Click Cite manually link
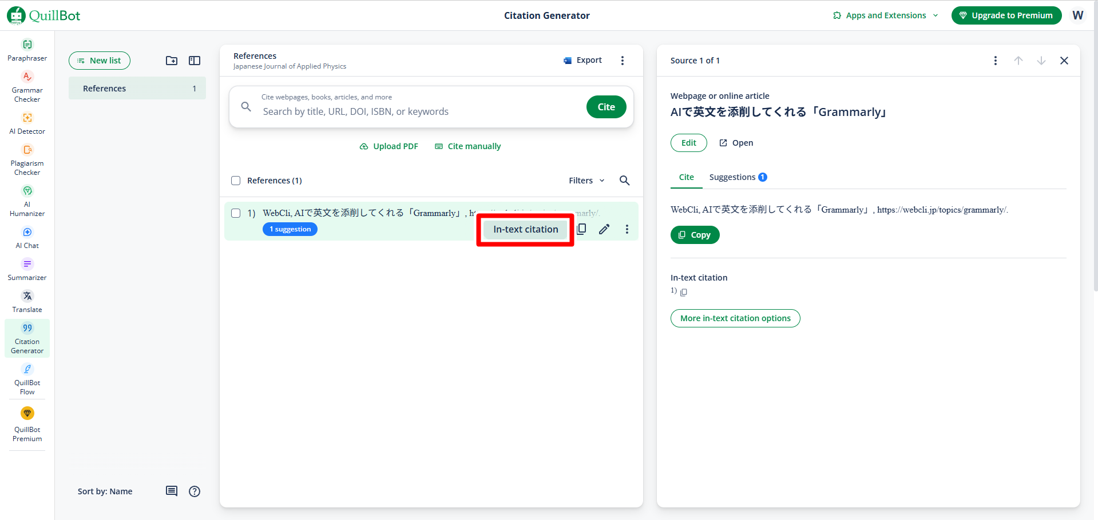Image resolution: width=1098 pixels, height=520 pixels. (468, 146)
